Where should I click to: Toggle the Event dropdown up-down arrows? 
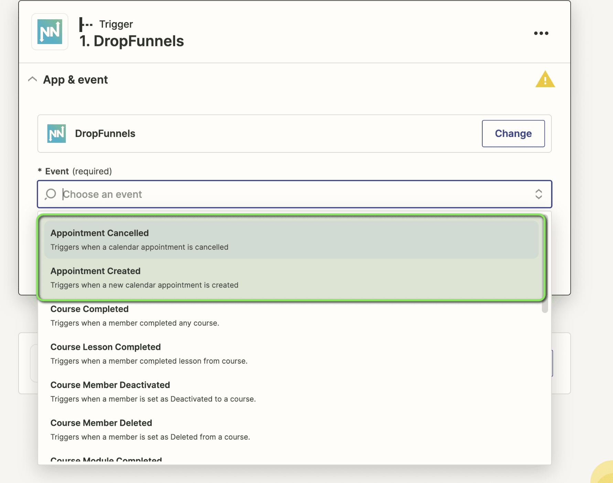(x=538, y=194)
